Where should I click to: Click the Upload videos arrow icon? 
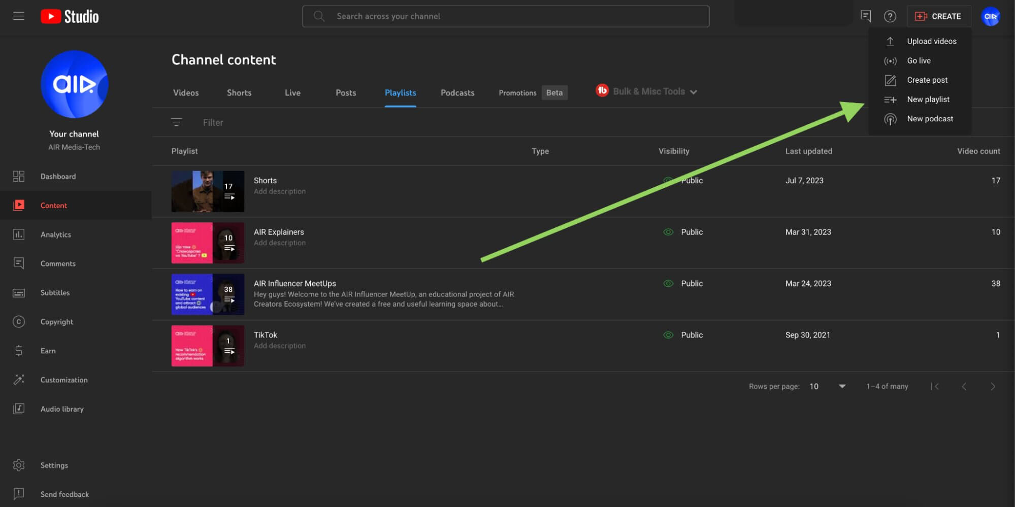coord(890,41)
